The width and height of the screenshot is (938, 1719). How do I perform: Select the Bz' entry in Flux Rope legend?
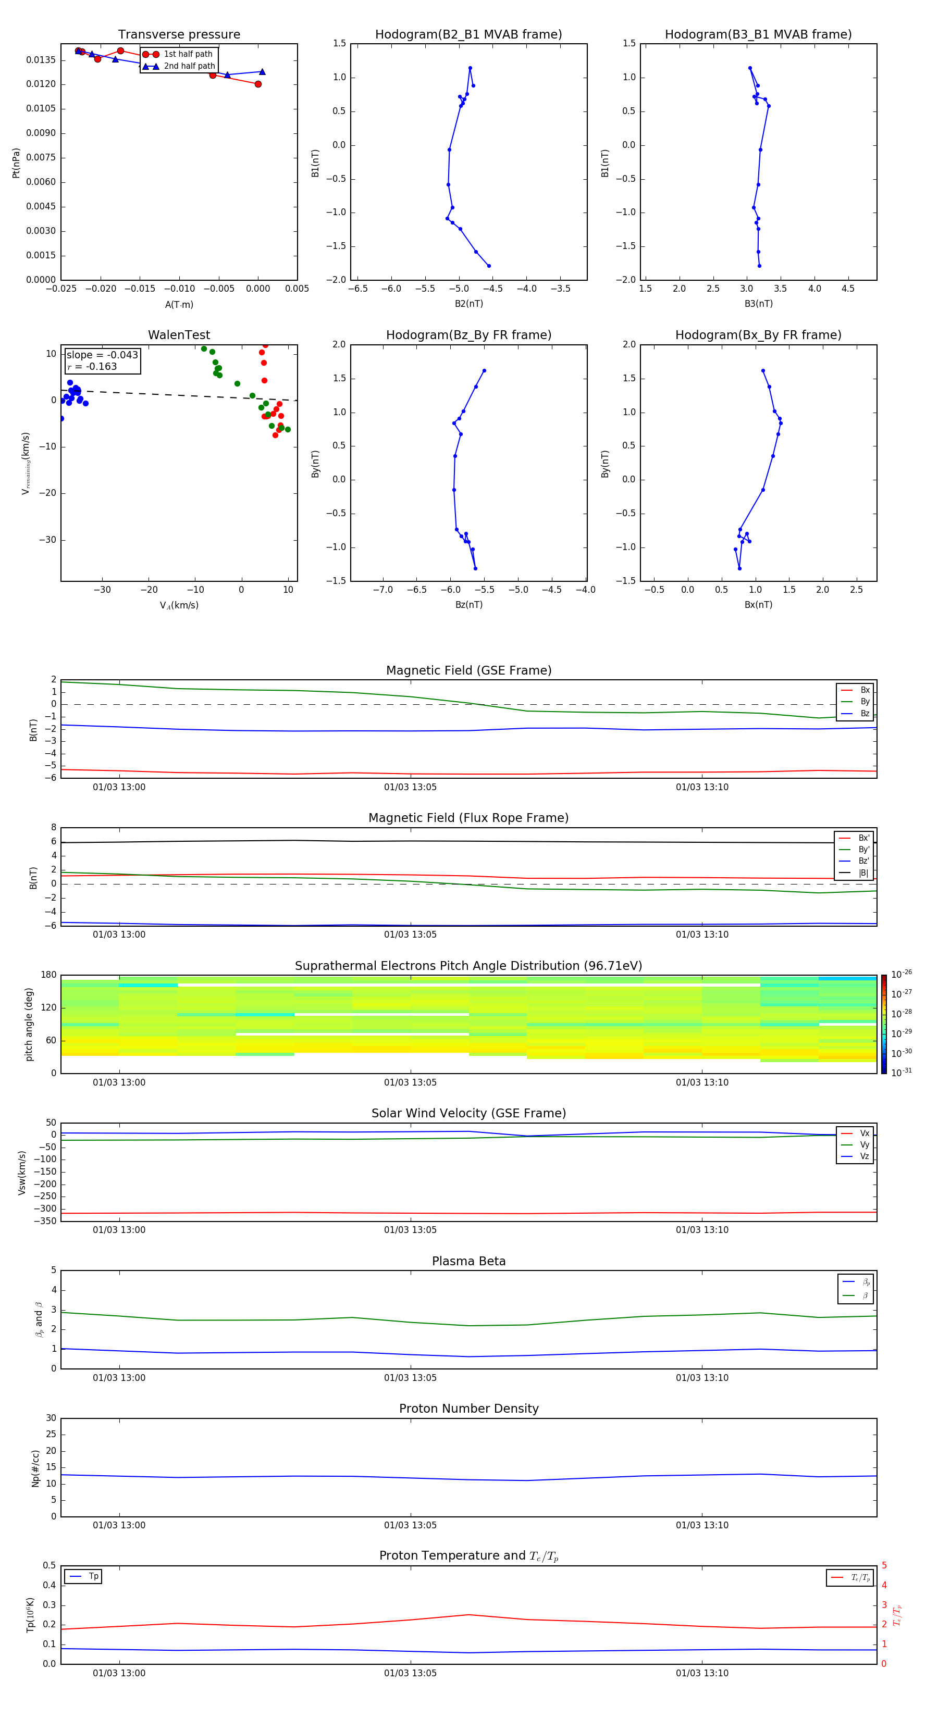click(854, 861)
